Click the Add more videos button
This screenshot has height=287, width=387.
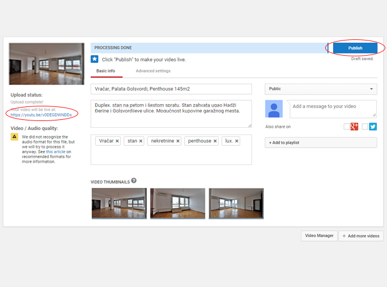click(x=361, y=236)
